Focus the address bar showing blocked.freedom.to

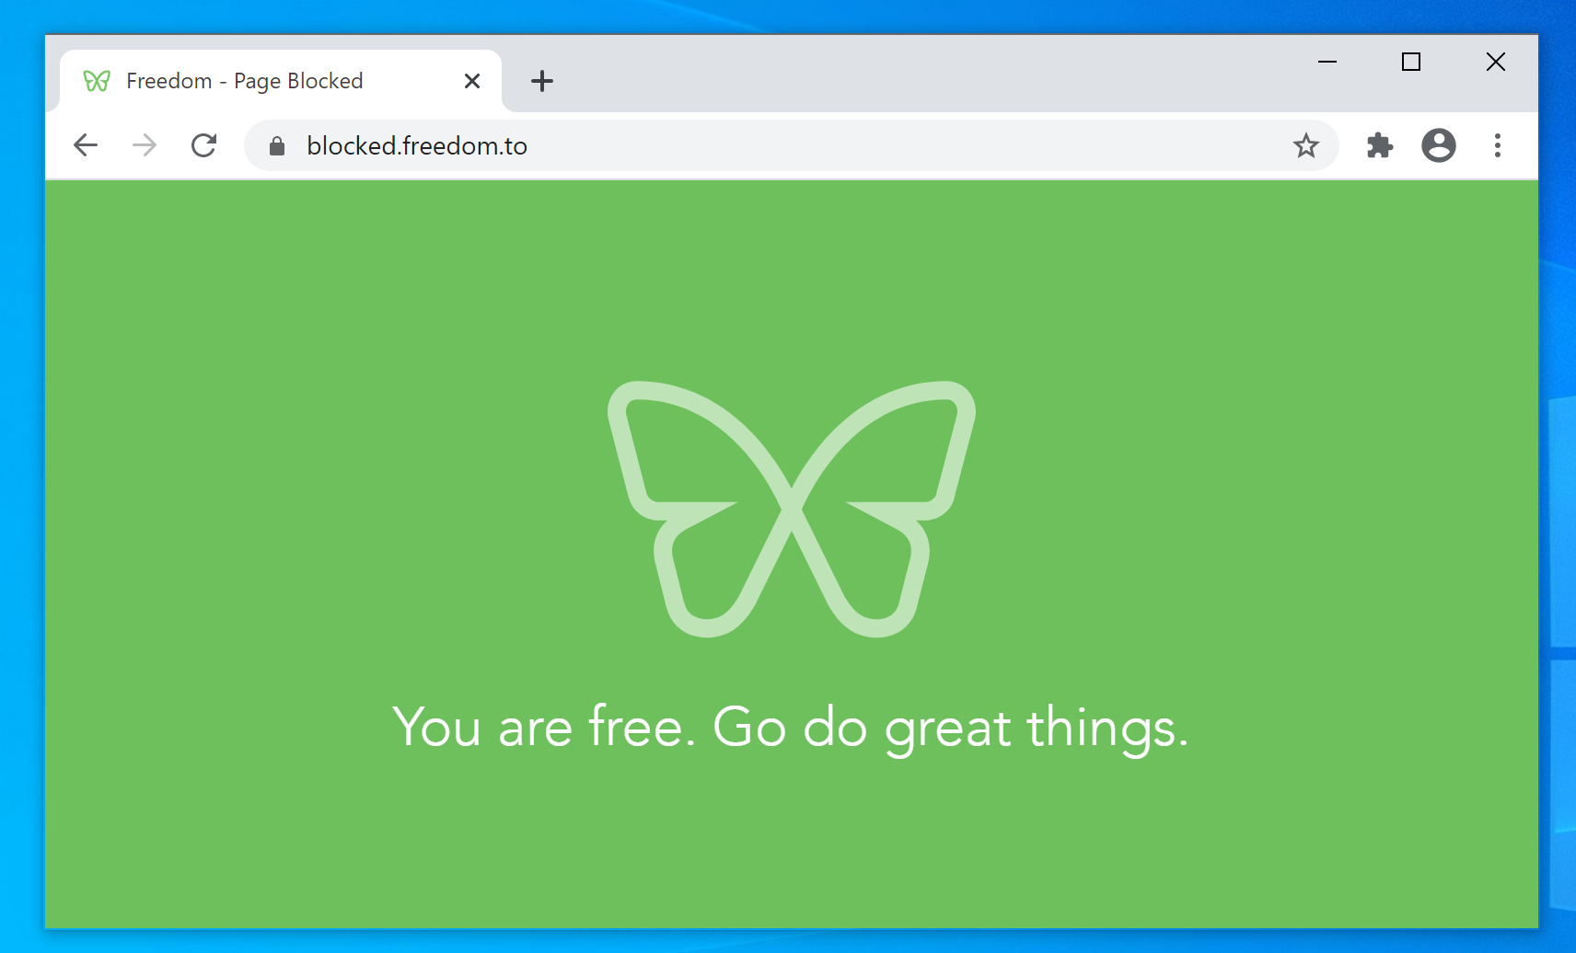pyautogui.click(x=792, y=145)
